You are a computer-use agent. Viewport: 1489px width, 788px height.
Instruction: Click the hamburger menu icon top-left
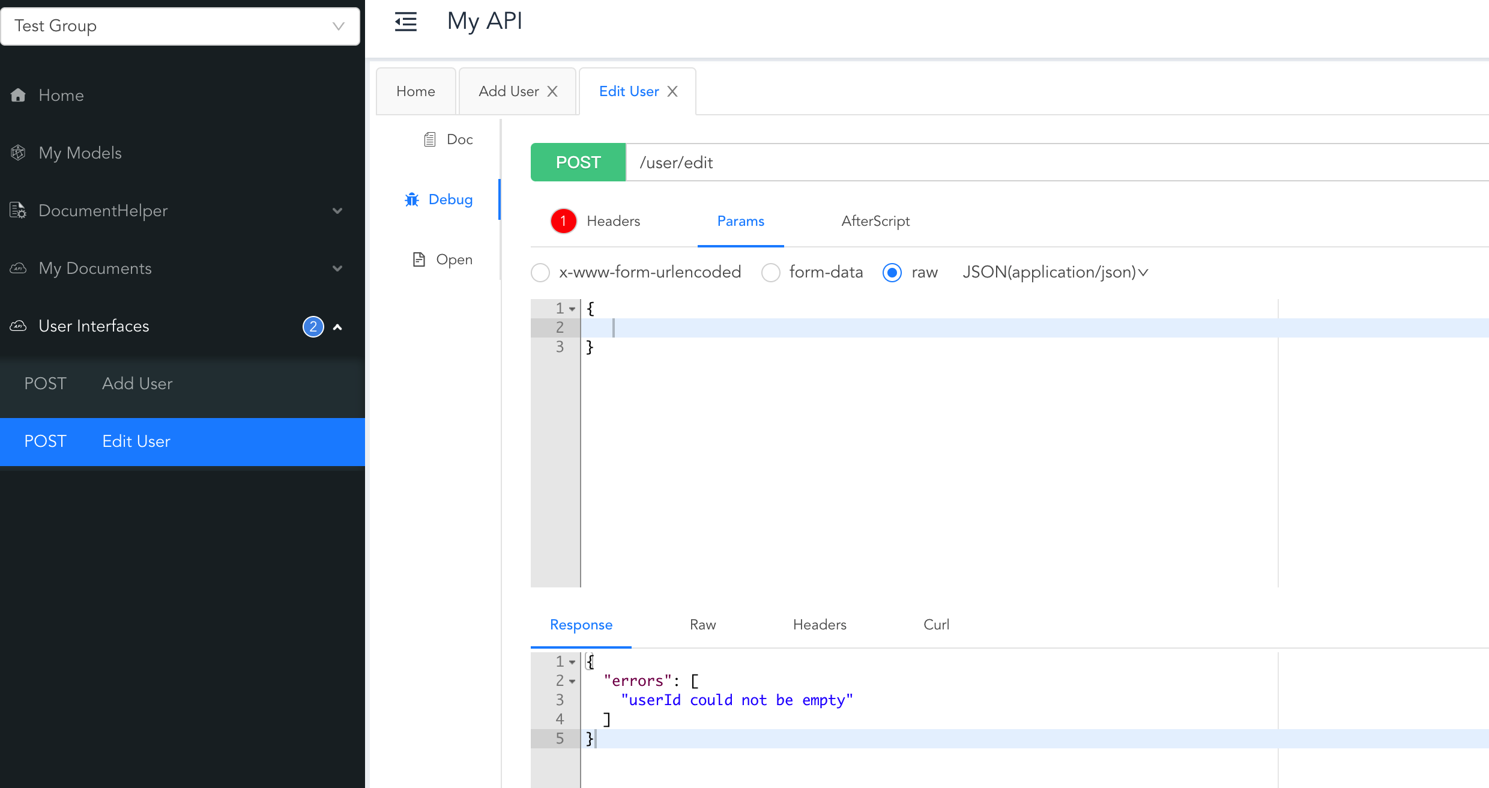[x=406, y=22]
